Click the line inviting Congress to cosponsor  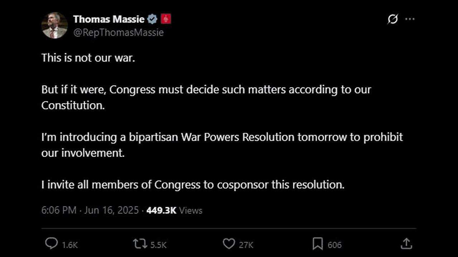click(193, 185)
